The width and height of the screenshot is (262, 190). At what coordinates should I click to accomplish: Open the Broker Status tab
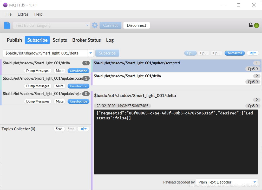tap(87, 40)
